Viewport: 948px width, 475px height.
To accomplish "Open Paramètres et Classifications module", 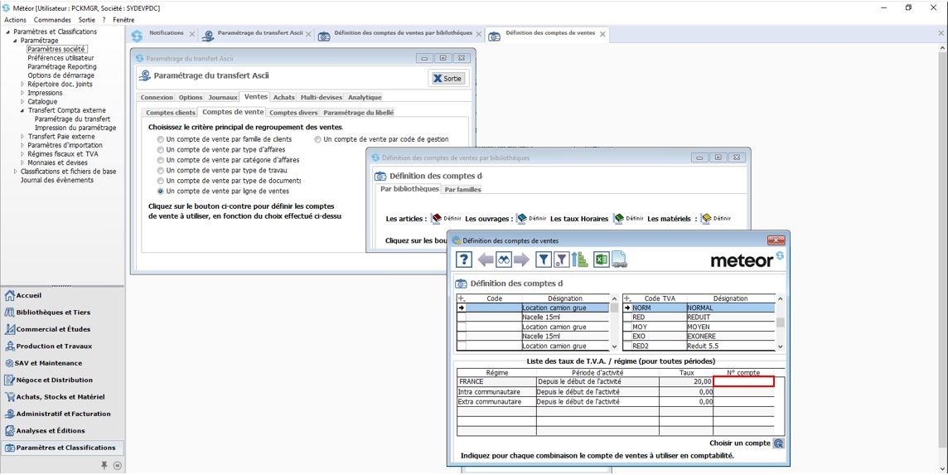I will point(62,448).
